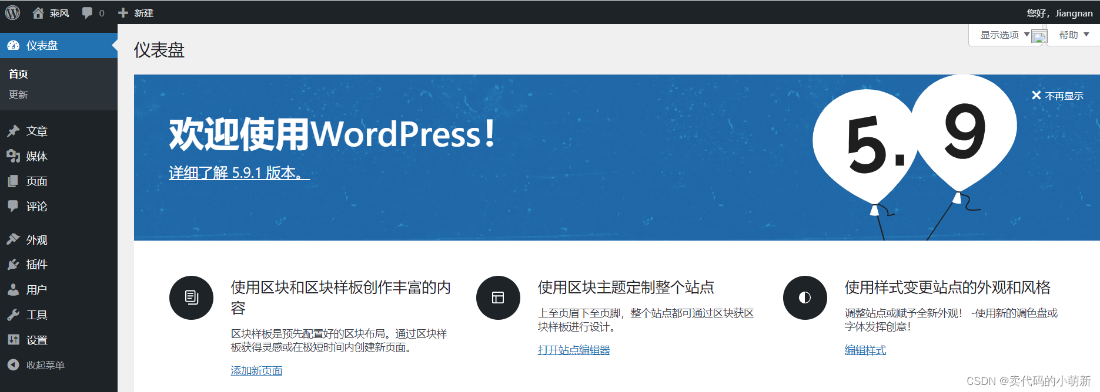This screenshot has width=1100, height=392.
Task: Click the 仪表盘 page title
Action: (x=159, y=50)
